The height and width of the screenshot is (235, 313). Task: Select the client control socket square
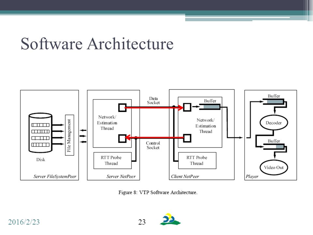187,138
